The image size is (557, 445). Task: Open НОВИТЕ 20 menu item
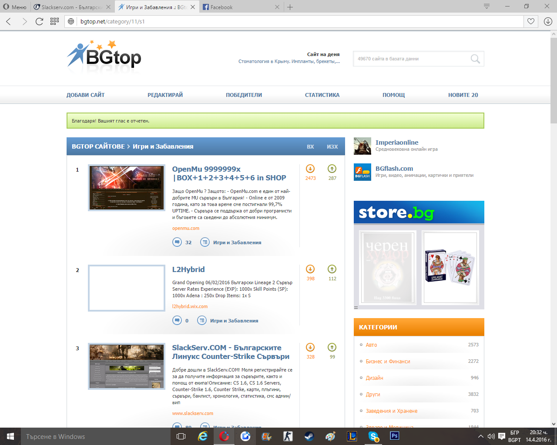[x=463, y=95]
